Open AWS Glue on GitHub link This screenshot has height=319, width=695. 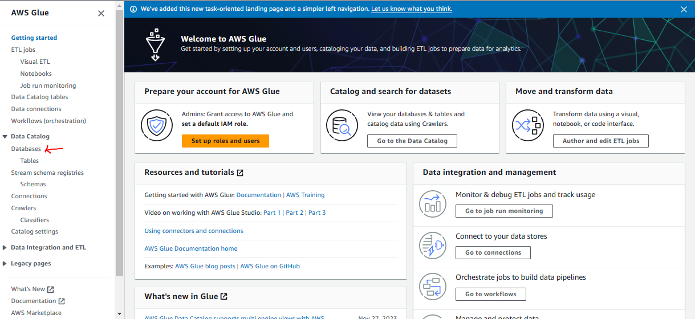[270, 266]
